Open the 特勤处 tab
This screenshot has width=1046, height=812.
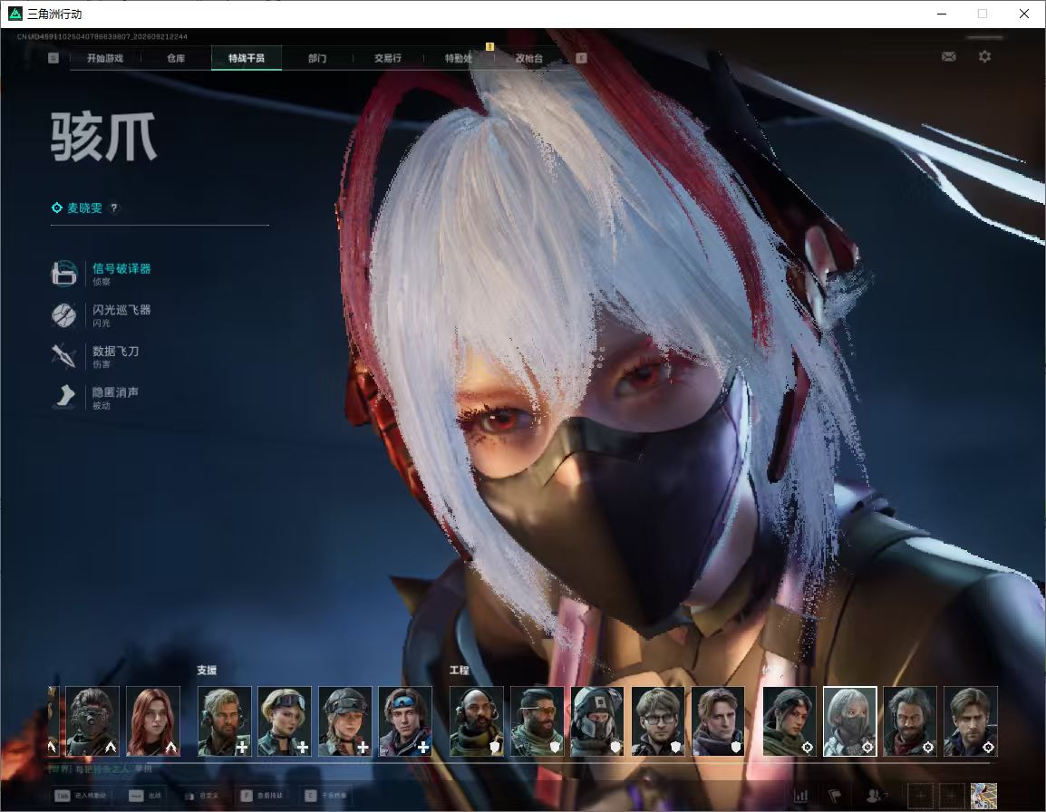459,58
